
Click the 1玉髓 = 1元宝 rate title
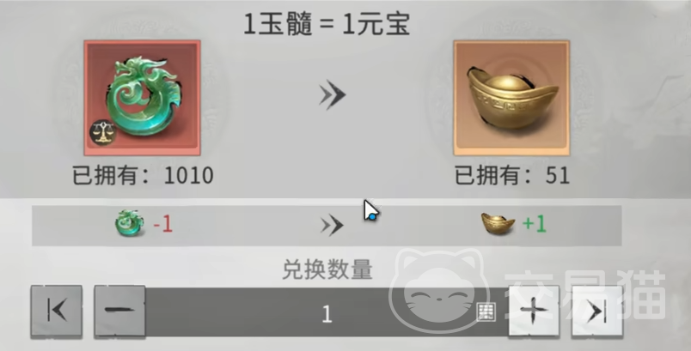(x=327, y=24)
